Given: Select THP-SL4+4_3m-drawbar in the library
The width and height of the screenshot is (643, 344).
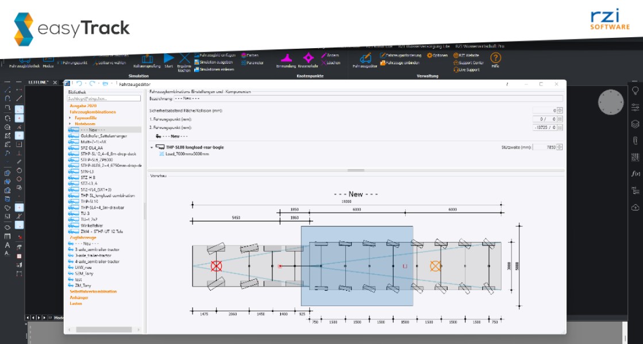Looking at the screenshot, I should click(102, 208).
